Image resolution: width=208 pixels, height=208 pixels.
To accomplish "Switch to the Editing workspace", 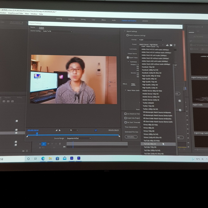I will (83, 19).
